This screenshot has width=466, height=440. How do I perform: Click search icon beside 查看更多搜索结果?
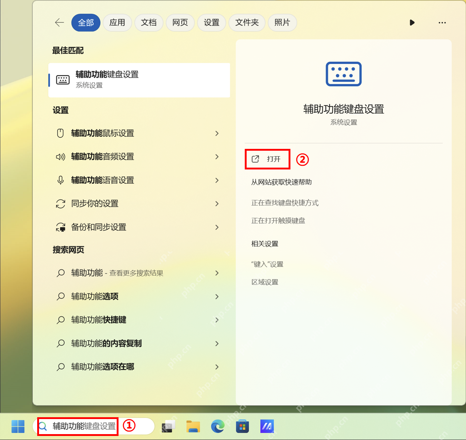click(61, 273)
